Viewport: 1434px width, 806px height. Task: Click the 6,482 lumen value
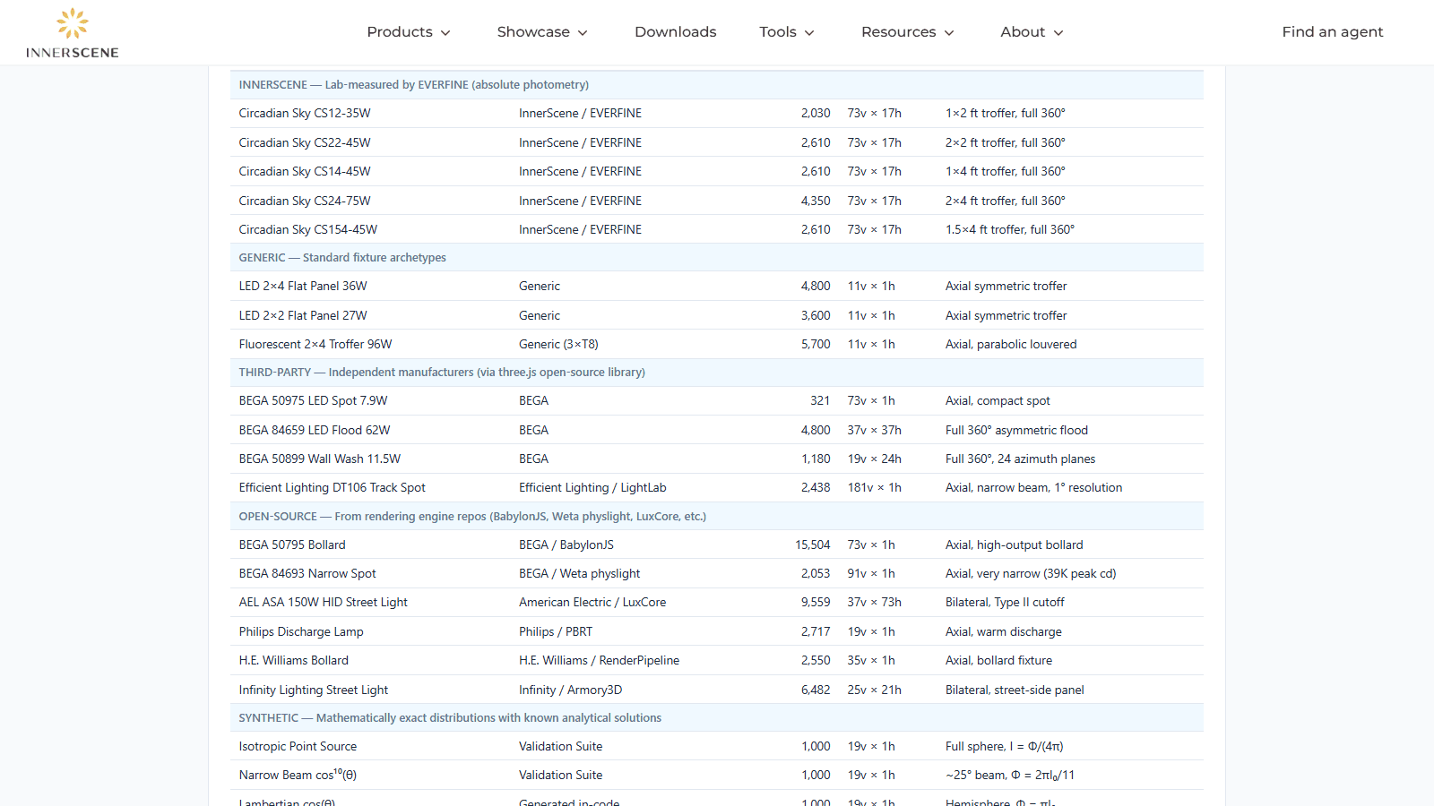(816, 690)
